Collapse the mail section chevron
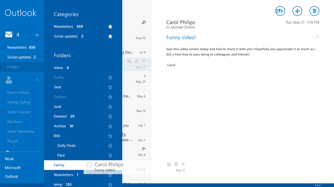 coord(37,35)
